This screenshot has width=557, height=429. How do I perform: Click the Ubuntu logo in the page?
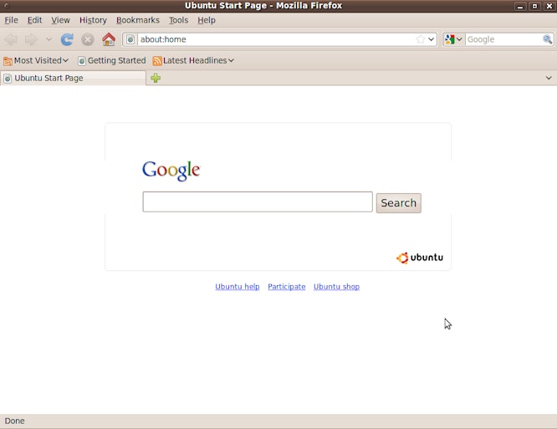pos(420,258)
